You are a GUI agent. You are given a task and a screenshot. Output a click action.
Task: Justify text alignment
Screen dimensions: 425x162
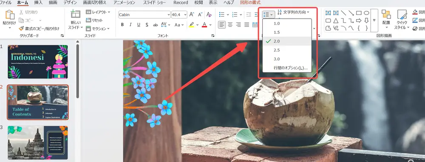click(246, 25)
